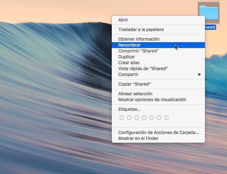Pick Duplicar from the menu
Viewport: 227px width, 174px height.
(158, 57)
